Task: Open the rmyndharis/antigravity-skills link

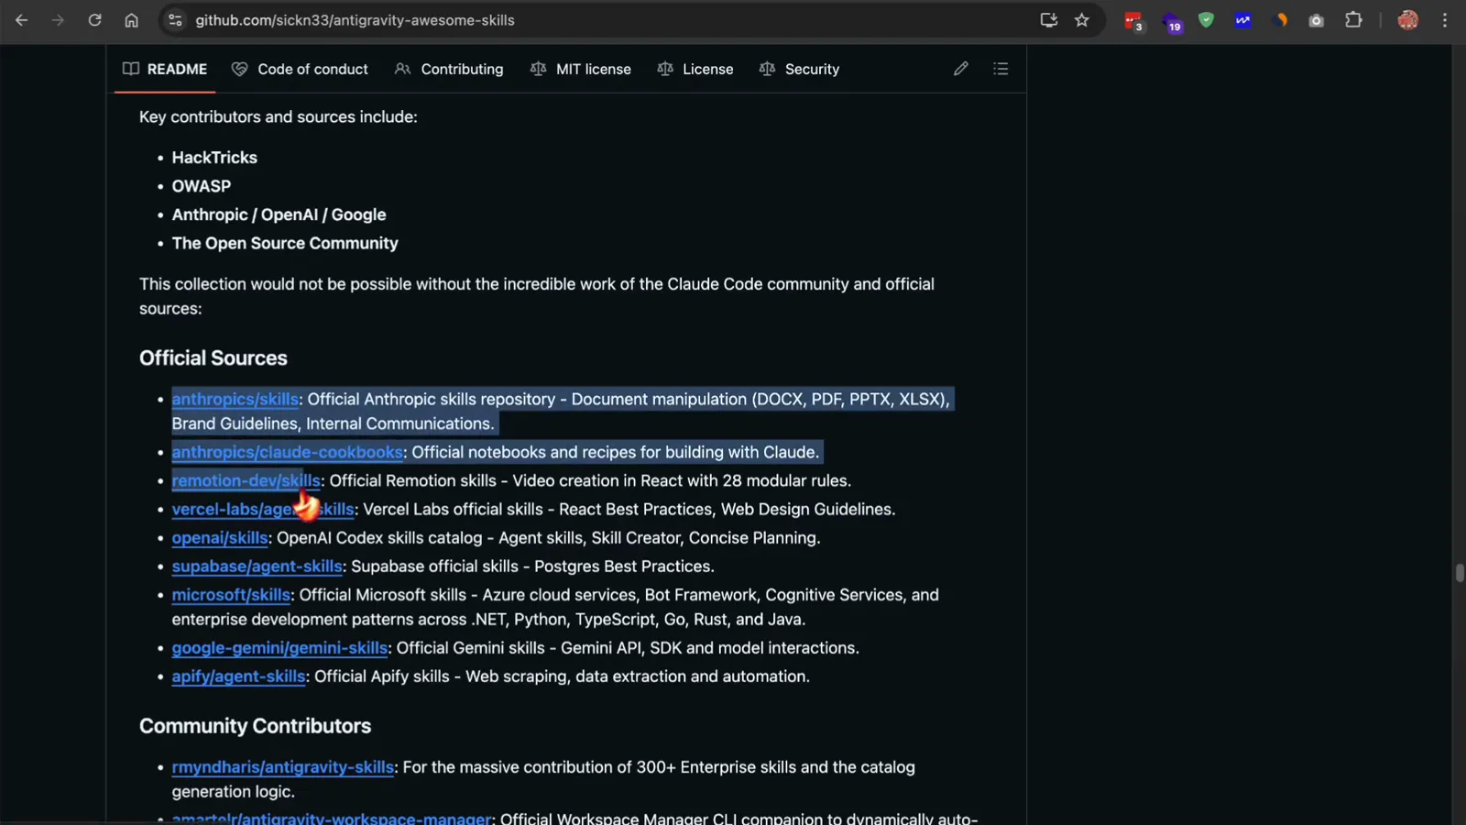Action: click(x=282, y=766)
